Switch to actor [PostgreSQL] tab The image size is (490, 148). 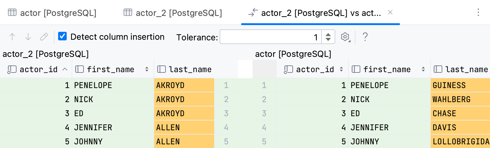click(x=52, y=13)
